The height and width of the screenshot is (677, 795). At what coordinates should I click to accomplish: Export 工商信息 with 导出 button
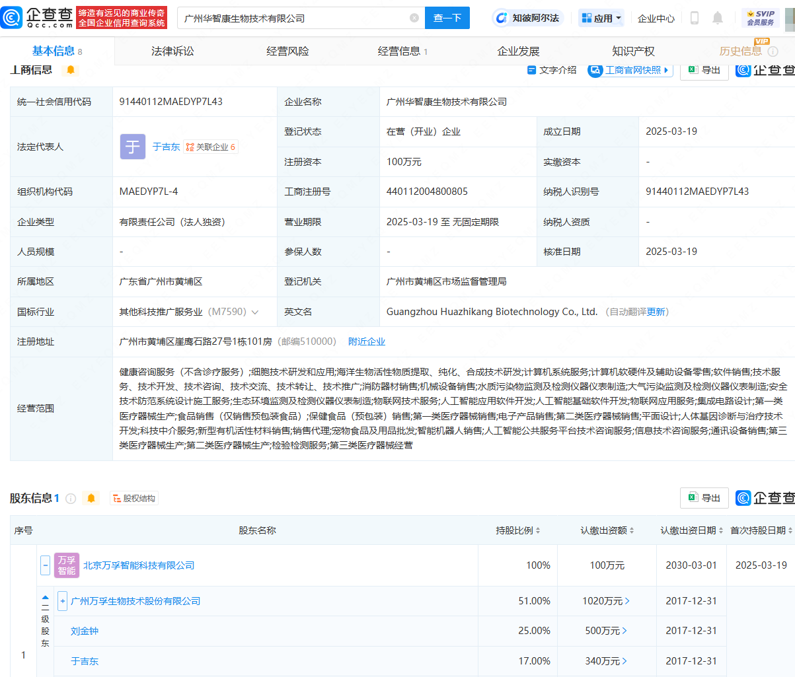click(x=704, y=69)
